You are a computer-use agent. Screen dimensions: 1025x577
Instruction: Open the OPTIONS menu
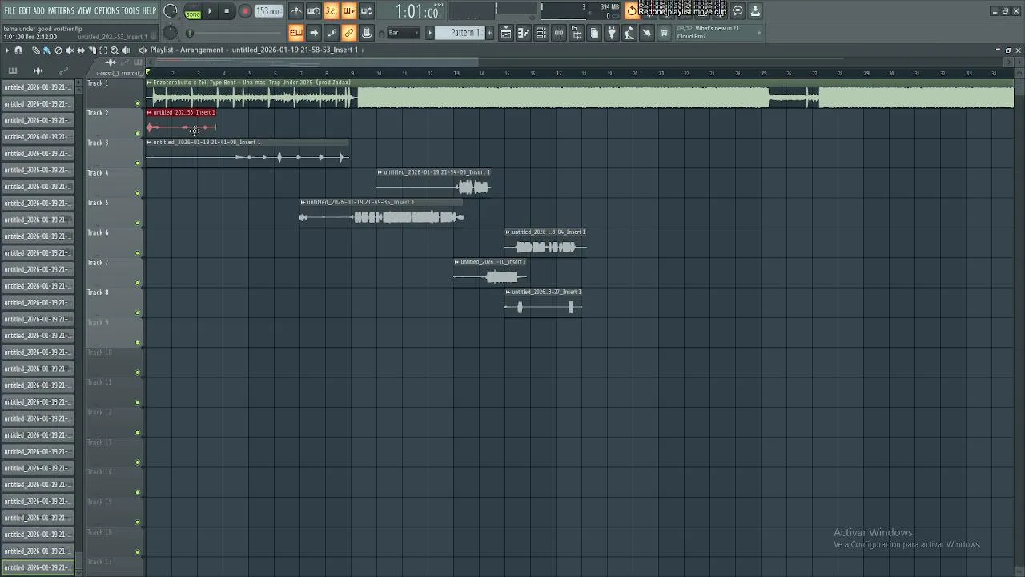pos(107,10)
